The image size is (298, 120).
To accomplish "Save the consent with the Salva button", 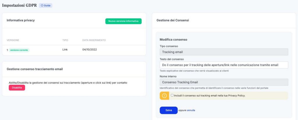I will pyautogui.click(x=168, y=110).
